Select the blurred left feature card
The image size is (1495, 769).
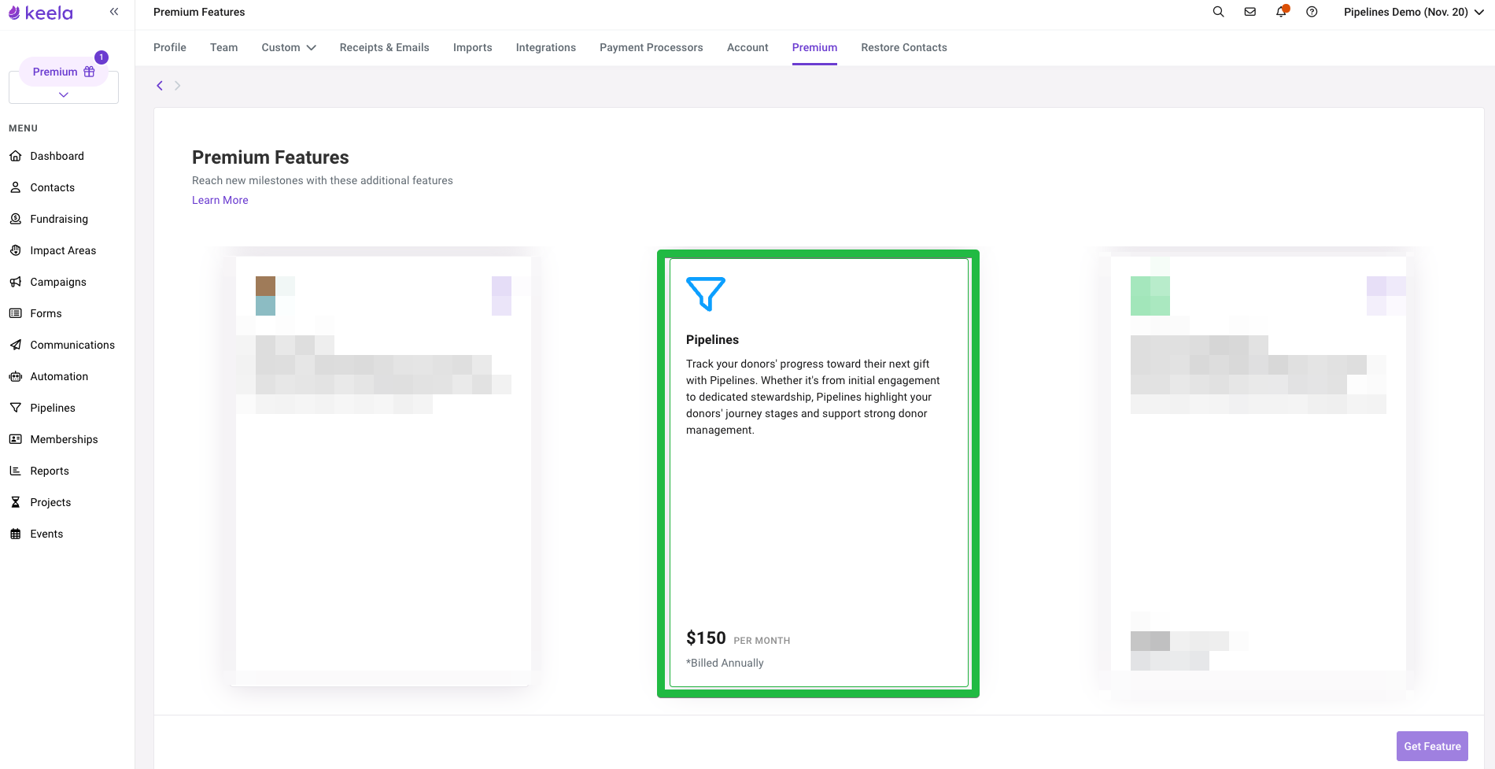tap(383, 471)
